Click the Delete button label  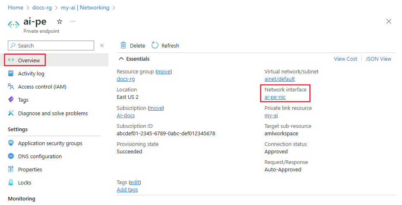[137, 46]
